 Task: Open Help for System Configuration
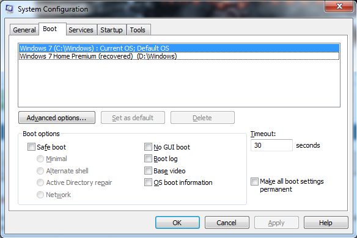(326, 223)
